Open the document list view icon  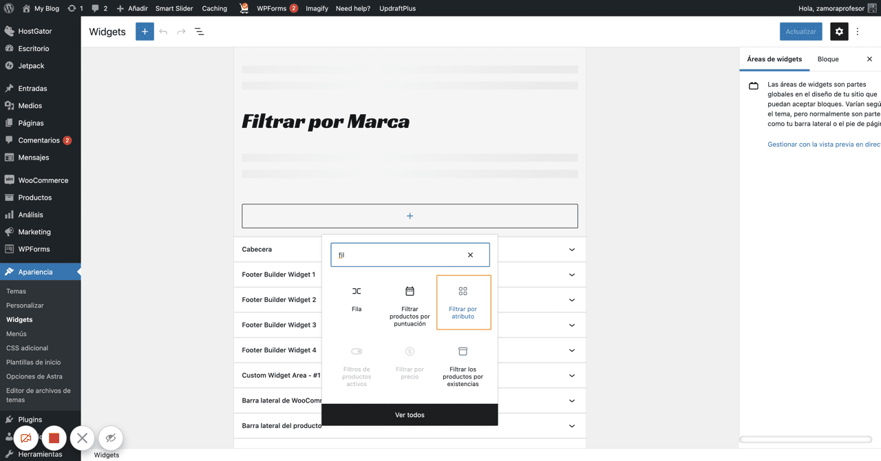[199, 31]
